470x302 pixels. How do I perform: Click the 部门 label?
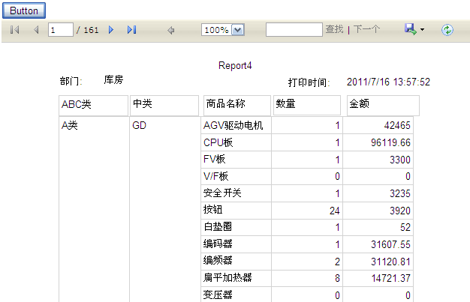click(x=71, y=81)
